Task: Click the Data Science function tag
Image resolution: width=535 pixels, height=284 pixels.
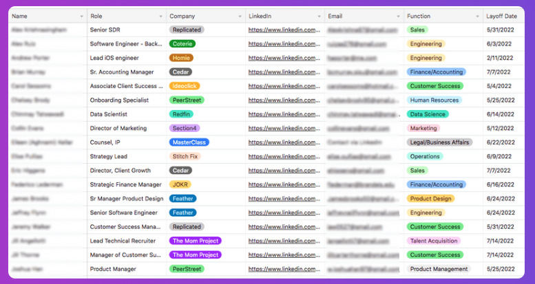Action: (x=428, y=114)
